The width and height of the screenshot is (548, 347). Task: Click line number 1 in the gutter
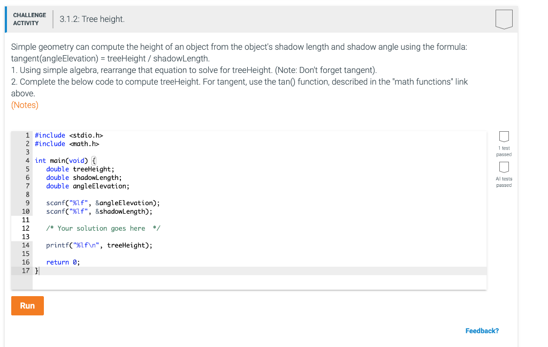[26, 135]
